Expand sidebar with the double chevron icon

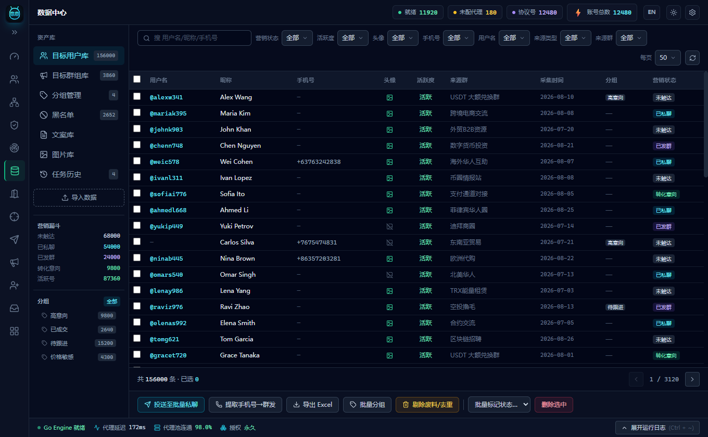tap(15, 32)
